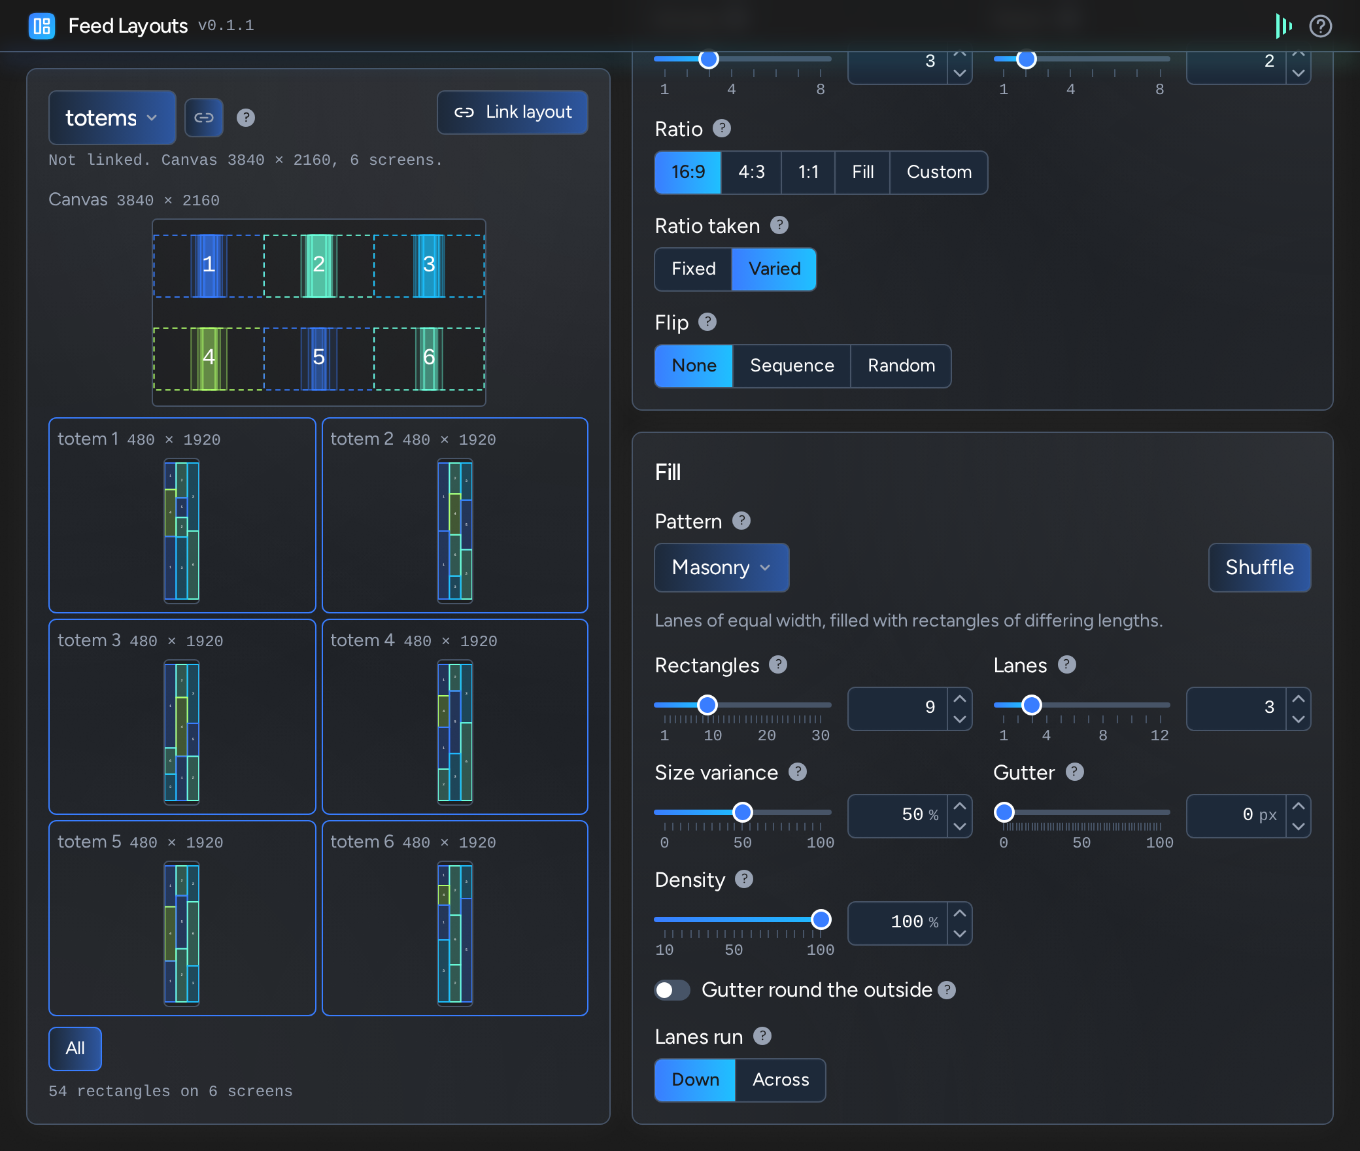Click the green audio bars icon in the header
This screenshot has height=1151, width=1360.
[x=1283, y=26]
